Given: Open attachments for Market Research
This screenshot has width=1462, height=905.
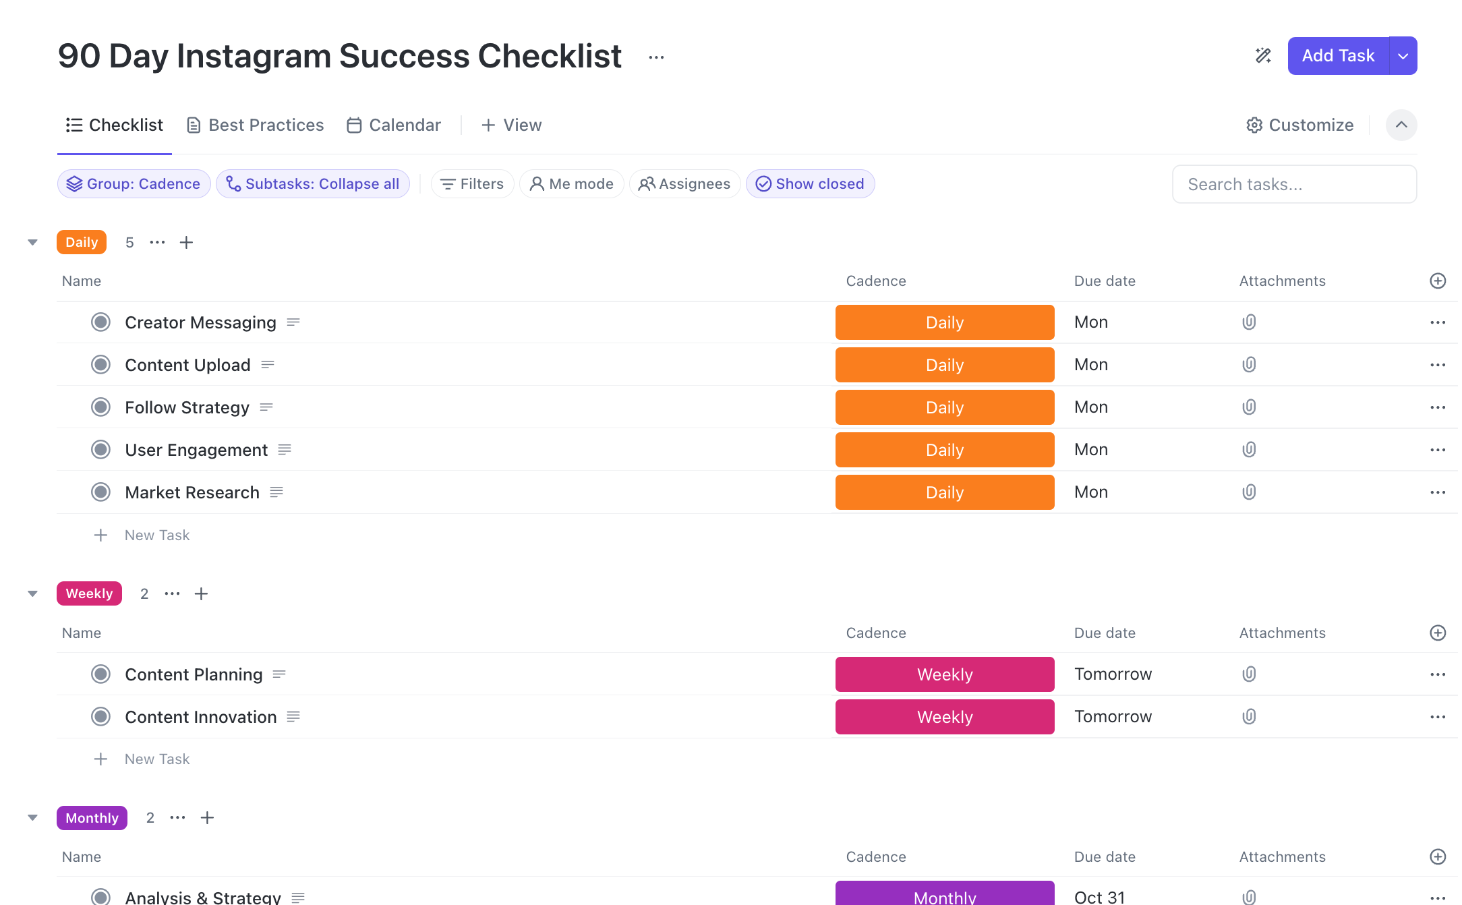Looking at the screenshot, I should 1249,492.
